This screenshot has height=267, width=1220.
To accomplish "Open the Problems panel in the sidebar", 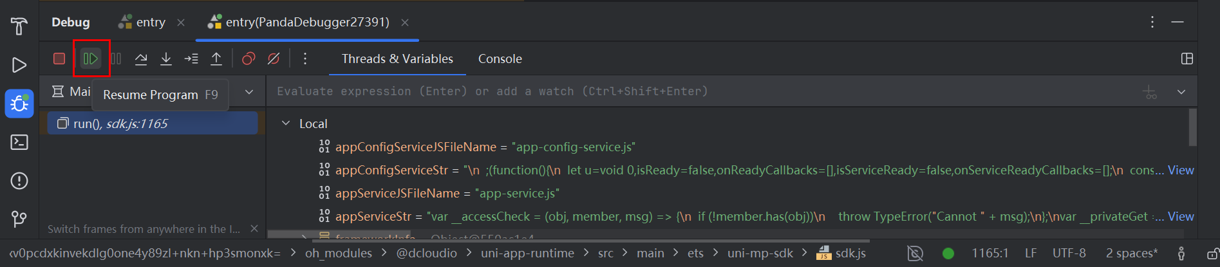I will point(19,181).
